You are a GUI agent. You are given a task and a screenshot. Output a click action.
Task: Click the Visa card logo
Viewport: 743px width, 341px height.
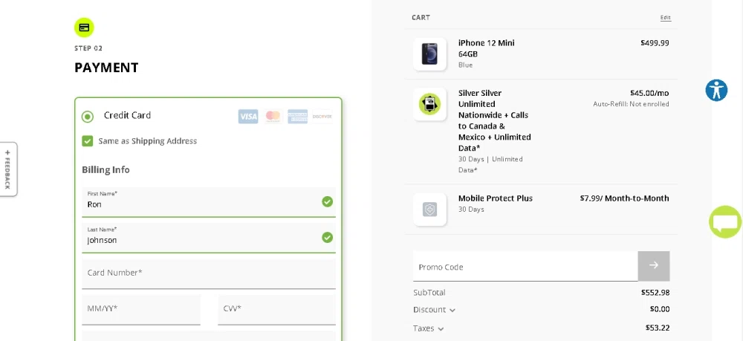(248, 116)
